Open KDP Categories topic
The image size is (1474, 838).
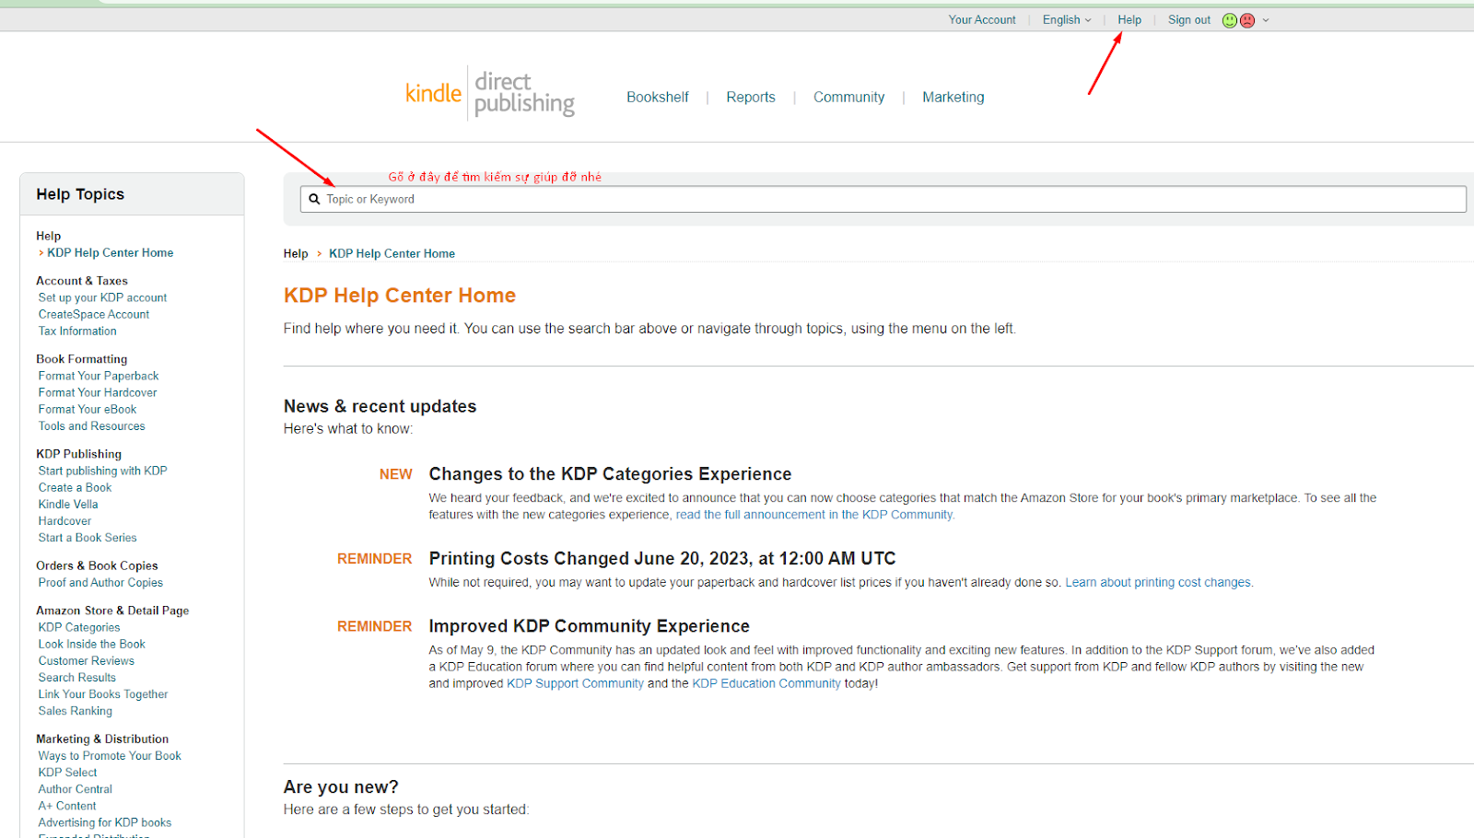[x=79, y=627]
